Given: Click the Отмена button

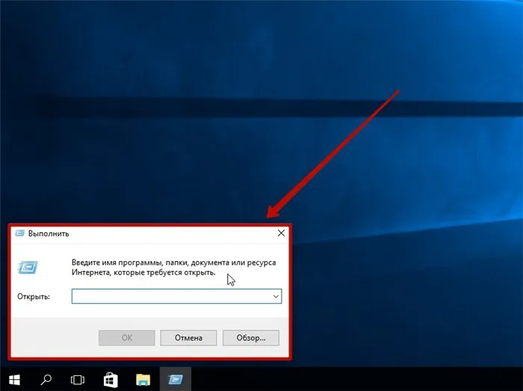Looking at the screenshot, I should click(188, 338).
